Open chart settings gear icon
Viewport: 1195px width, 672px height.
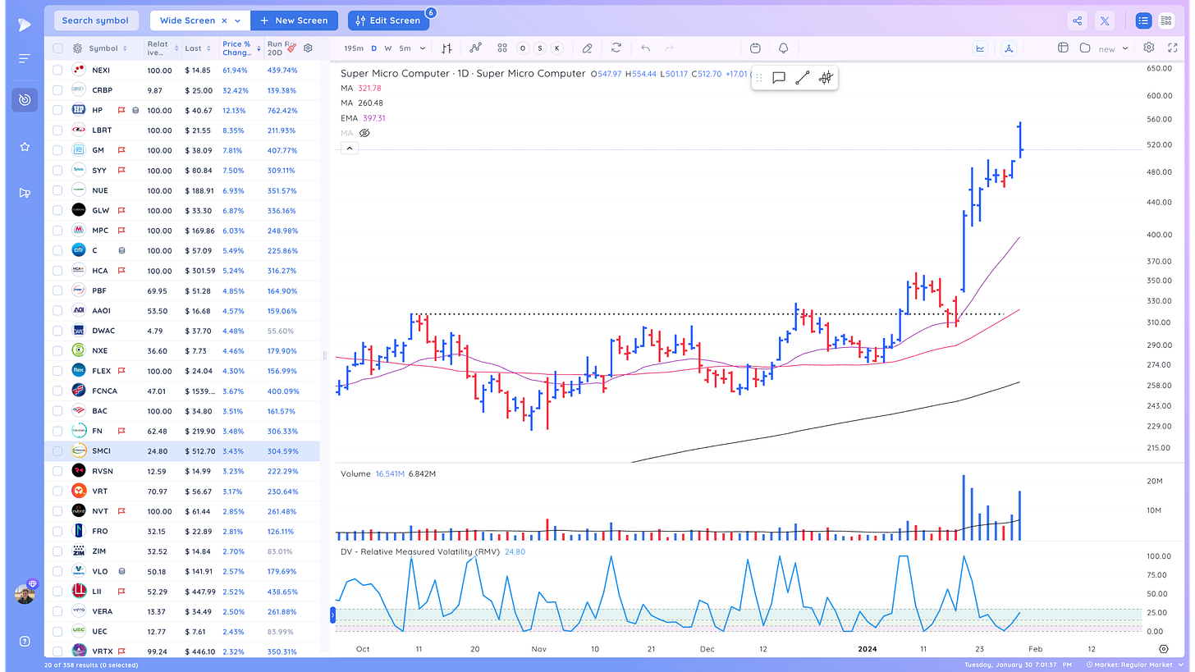pos(1149,48)
